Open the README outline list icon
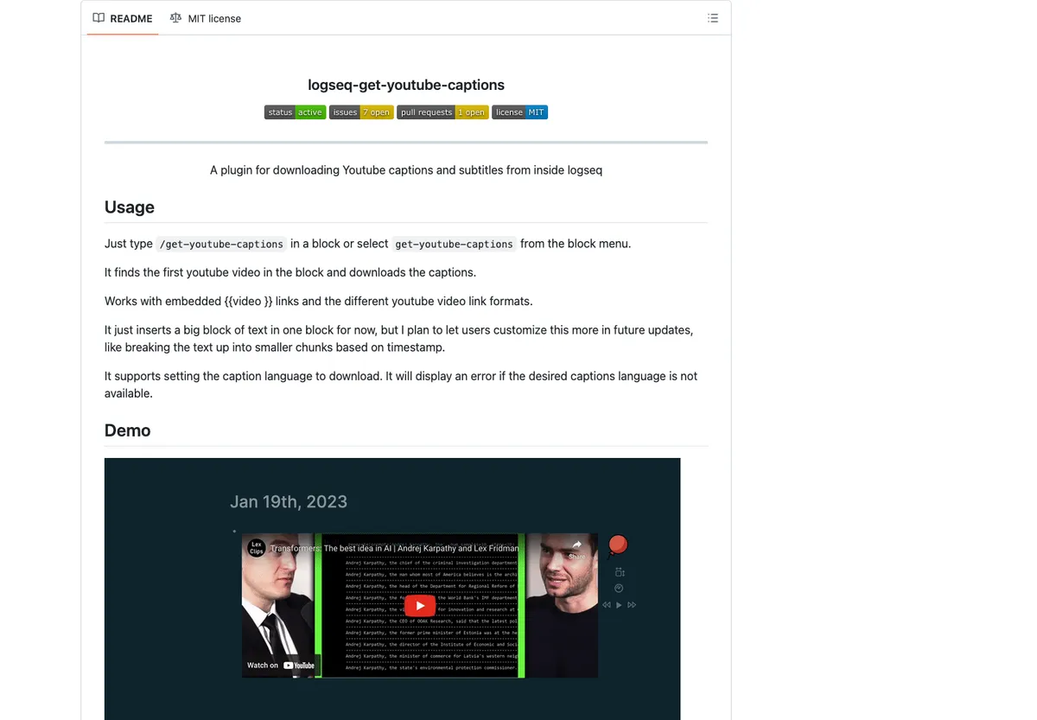 click(713, 18)
